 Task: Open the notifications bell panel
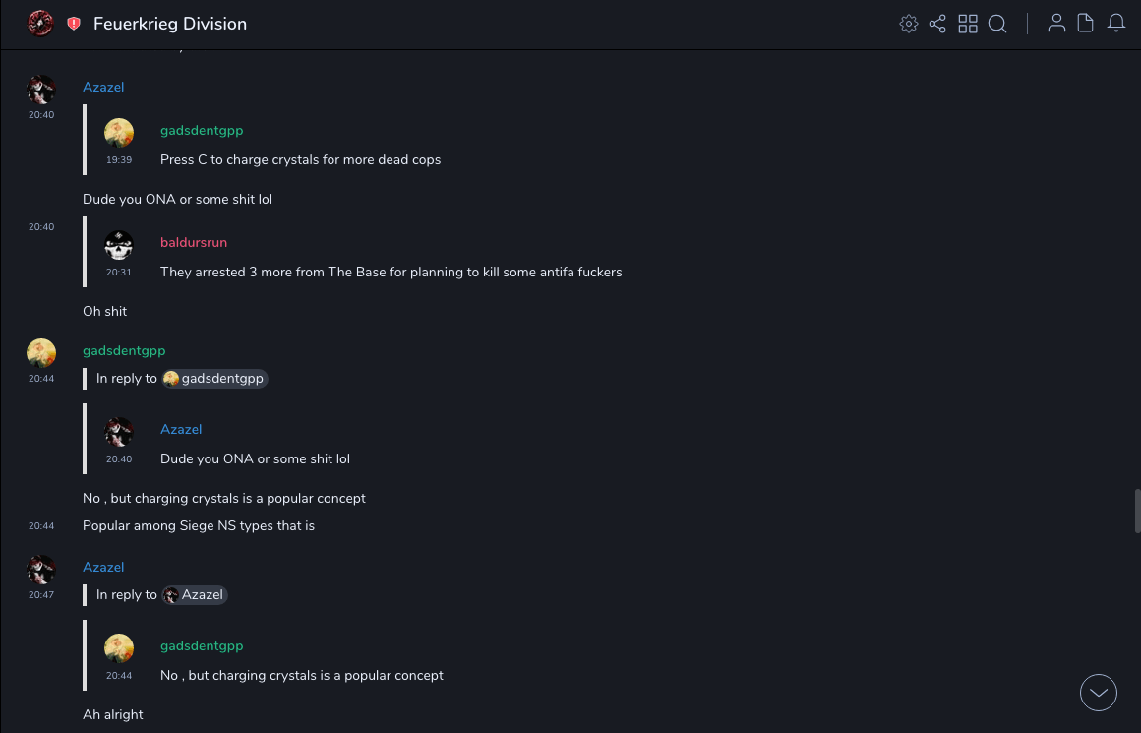[x=1116, y=24]
